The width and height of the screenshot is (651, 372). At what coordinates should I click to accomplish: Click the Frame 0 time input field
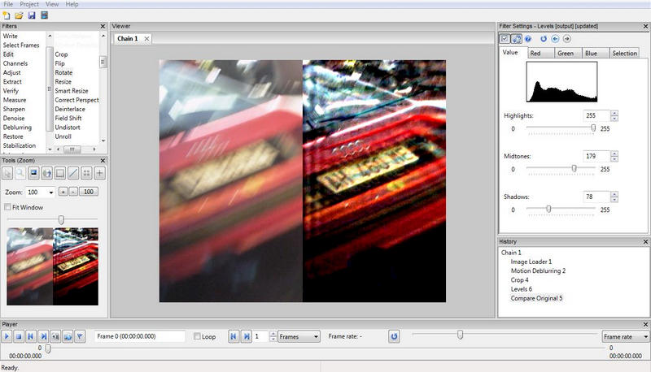pyautogui.click(x=139, y=336)
